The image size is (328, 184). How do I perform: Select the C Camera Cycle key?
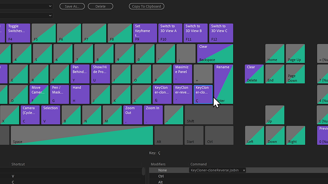(x=30, y=115)
